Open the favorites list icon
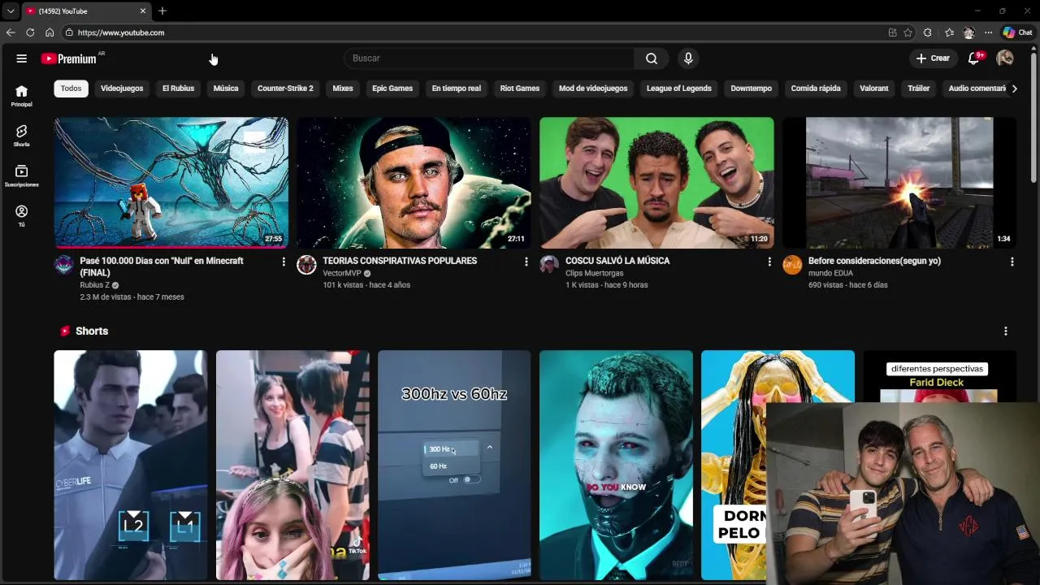The width and height of the screenshot is (1040, 585). tap(949, 32)
